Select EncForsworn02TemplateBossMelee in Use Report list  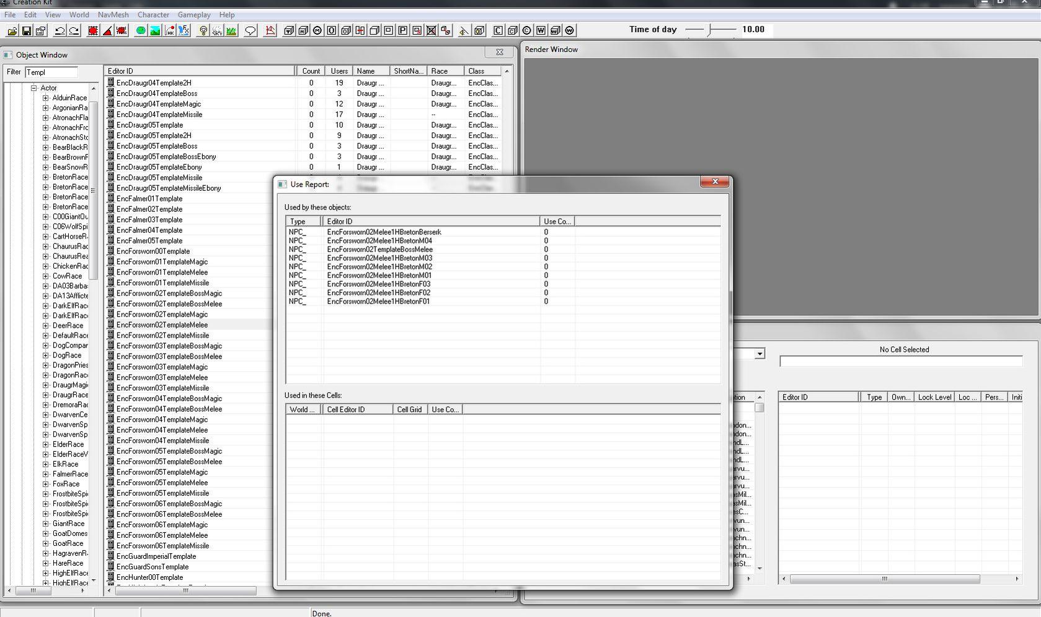tap(379, 250)
